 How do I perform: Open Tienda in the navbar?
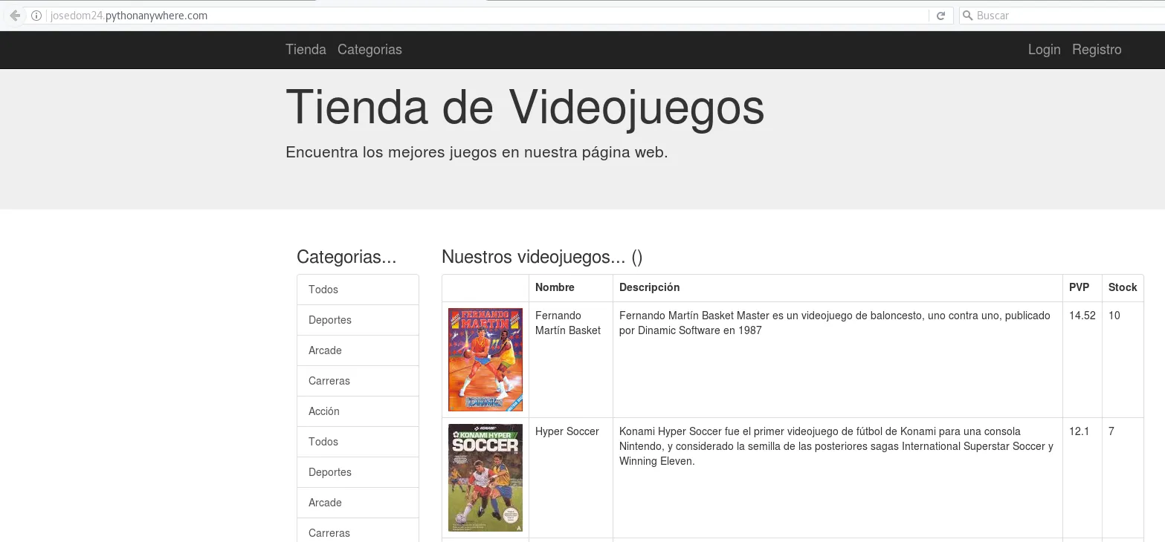(306, 50)
